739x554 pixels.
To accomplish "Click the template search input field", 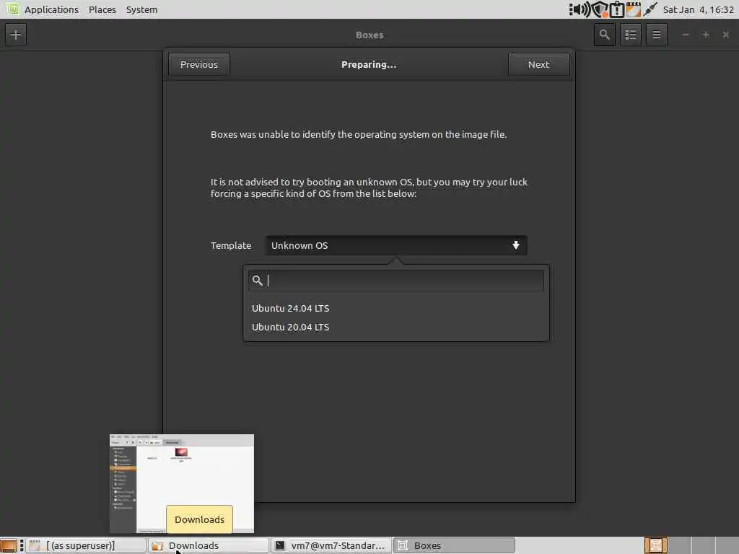I will (396, 281).
